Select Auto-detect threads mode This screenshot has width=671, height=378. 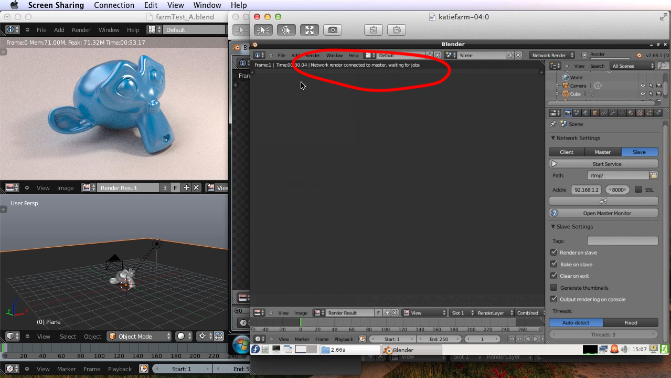pyautogui.click(x=576, y=323)
